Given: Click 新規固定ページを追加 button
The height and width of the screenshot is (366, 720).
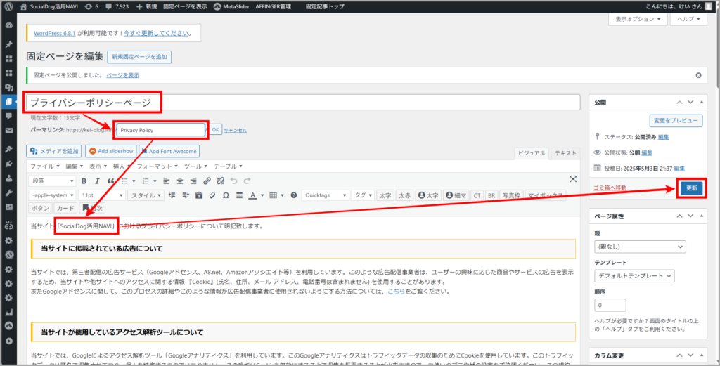Looking at the screenshot, I should [139, 57].
